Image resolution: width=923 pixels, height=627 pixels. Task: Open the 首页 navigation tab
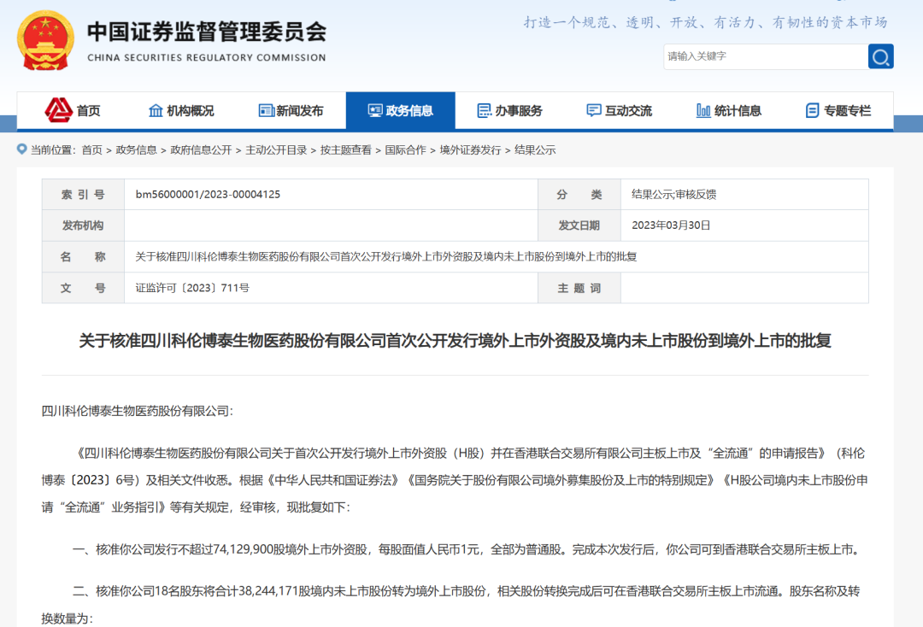(72, 110)
